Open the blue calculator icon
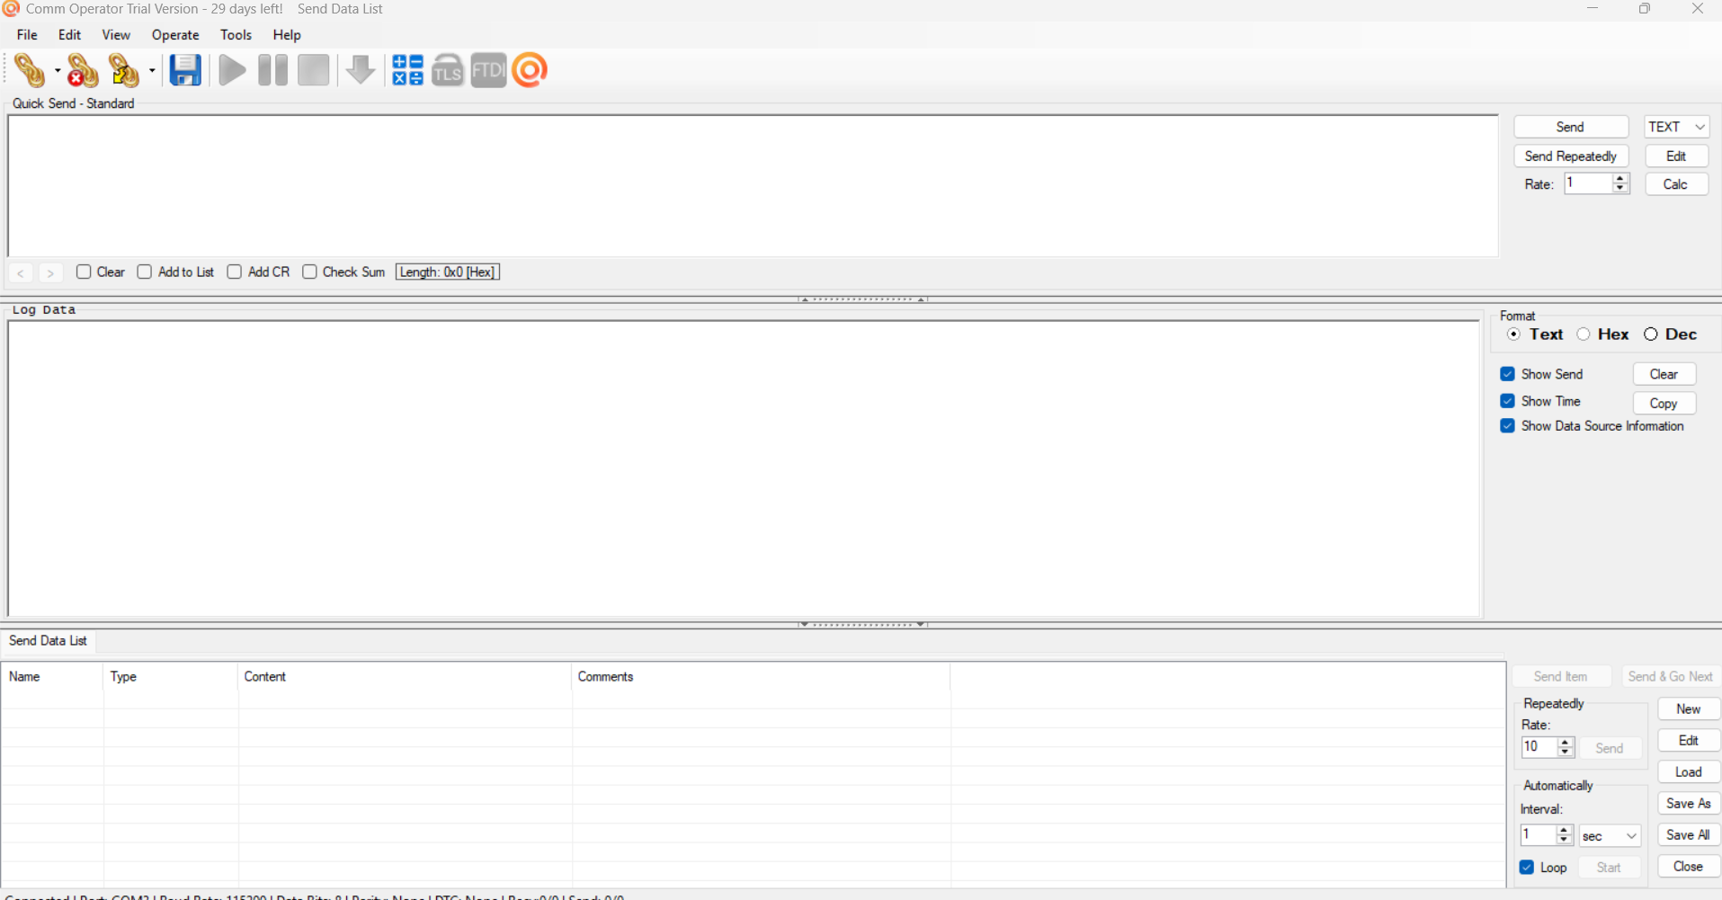Screen dimensions: 1722x900 tap(407, 70)
